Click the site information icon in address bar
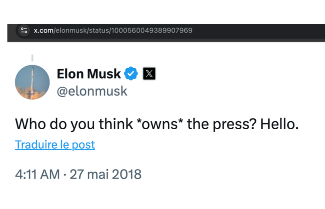 click(24, 30)
